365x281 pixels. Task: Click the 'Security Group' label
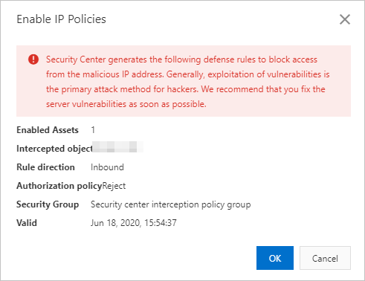pos(48,204)
